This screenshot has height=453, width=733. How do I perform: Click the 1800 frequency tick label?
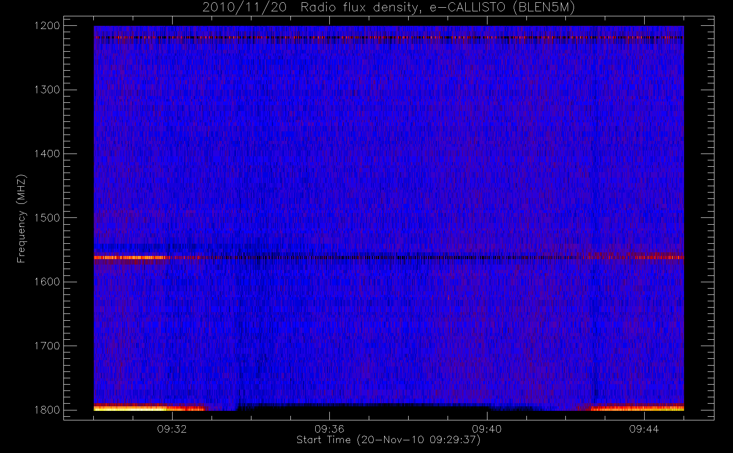(47, 410)
